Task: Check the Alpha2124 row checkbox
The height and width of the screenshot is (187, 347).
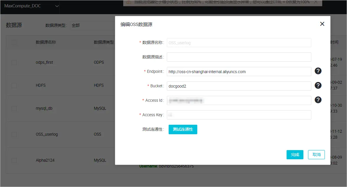Action: (14, 160)
